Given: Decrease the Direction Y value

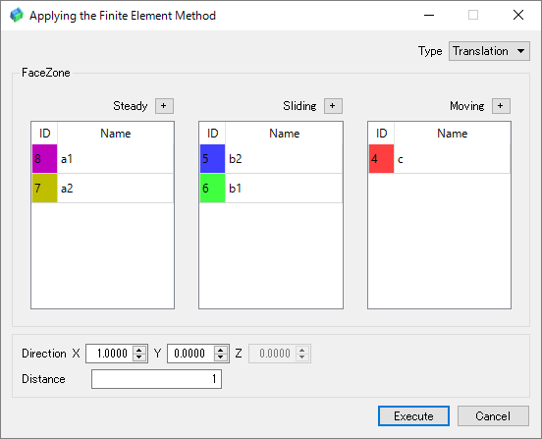Looking at the screenshot, I should (x=221, y=357).
